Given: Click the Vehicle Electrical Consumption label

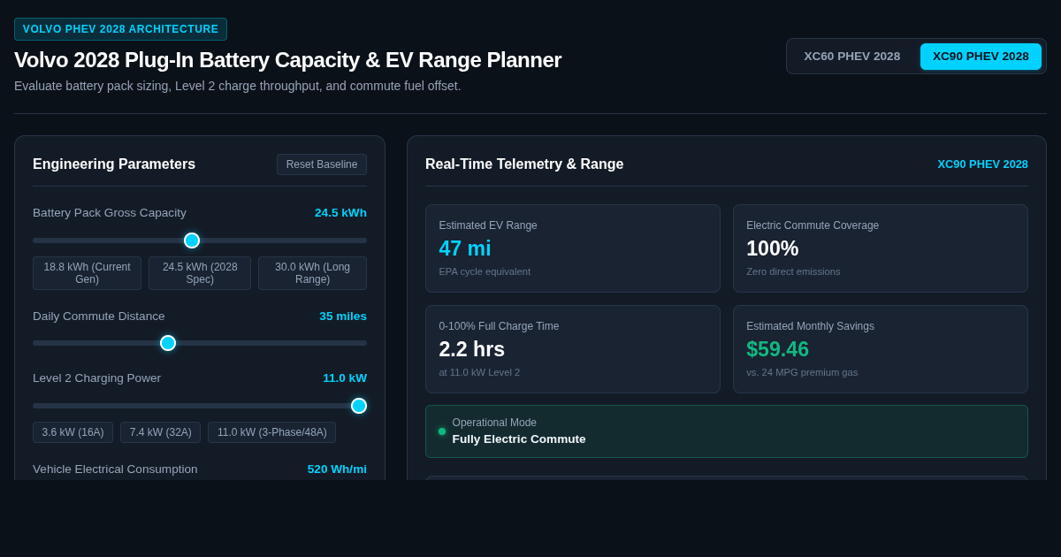Looking at the screenshot, I should pyautogui.click(x=115, y=469).
